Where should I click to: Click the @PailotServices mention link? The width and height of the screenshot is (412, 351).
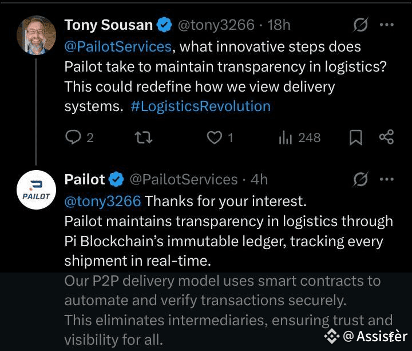[x=118, y=46]
